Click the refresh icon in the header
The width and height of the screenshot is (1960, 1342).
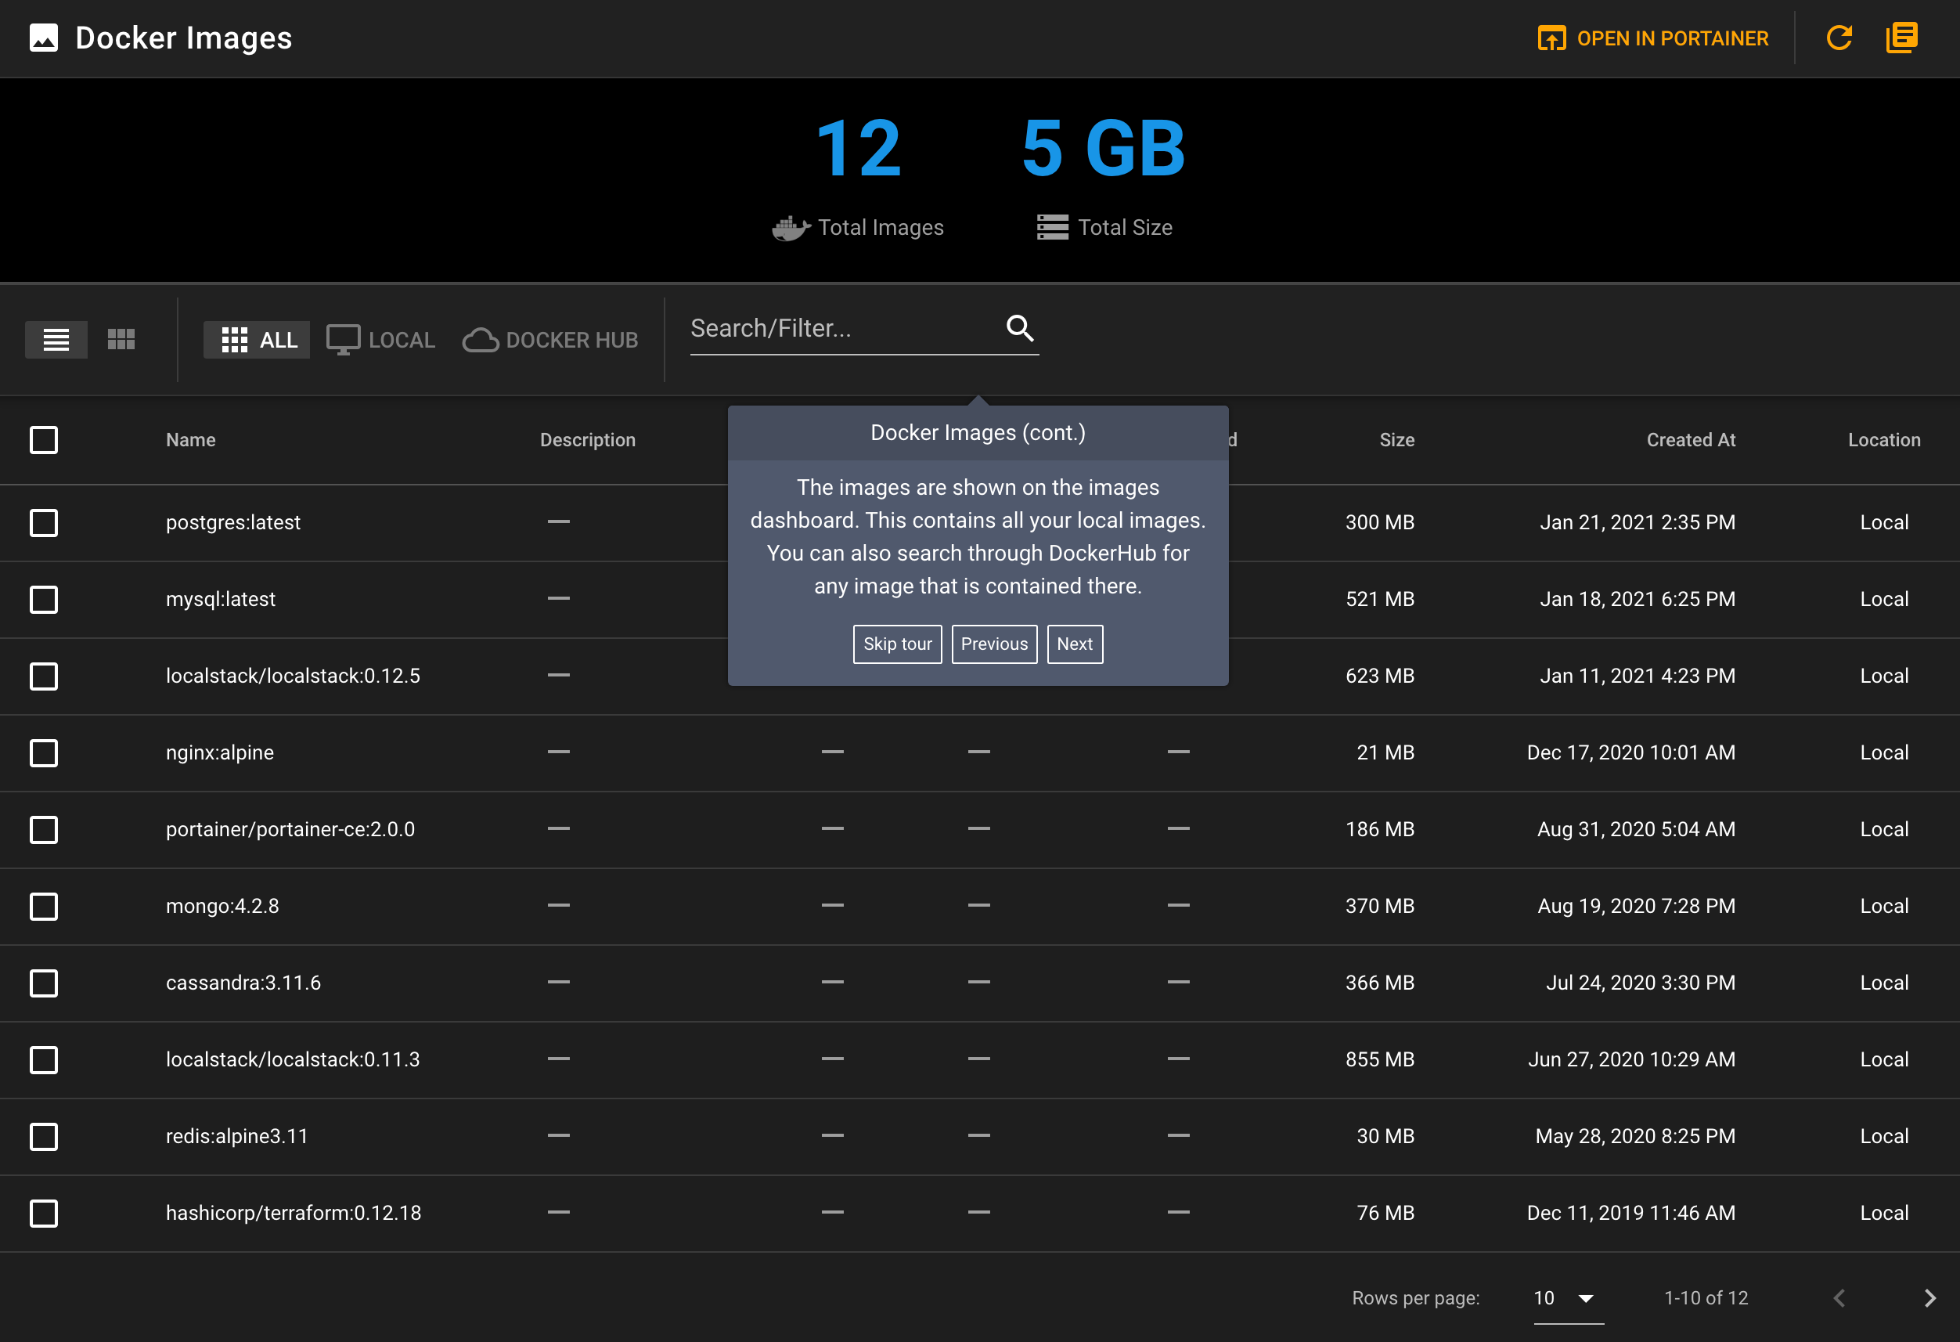point(1839,38)
